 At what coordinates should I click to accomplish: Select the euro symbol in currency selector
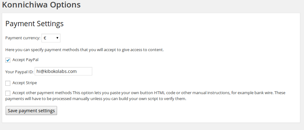pyautogui.click(x=45, y=38)
